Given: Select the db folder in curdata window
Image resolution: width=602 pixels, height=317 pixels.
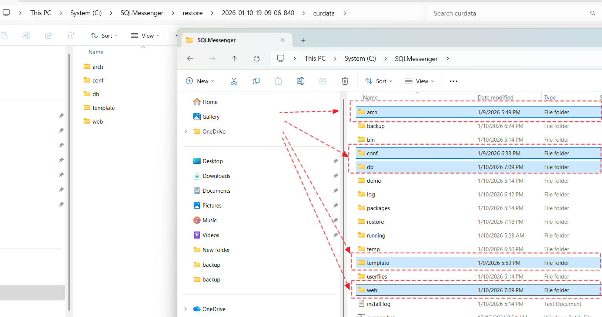Looking at the screenshot, I should pyautogui.click(x=91, y=94).
